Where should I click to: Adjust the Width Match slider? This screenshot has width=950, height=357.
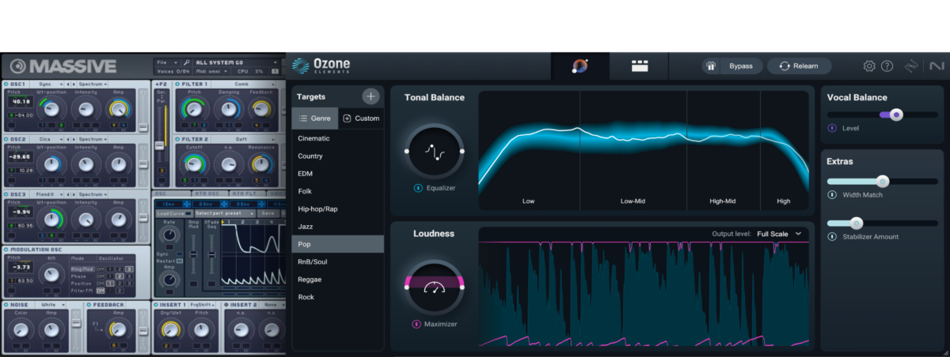click(883, 182)
